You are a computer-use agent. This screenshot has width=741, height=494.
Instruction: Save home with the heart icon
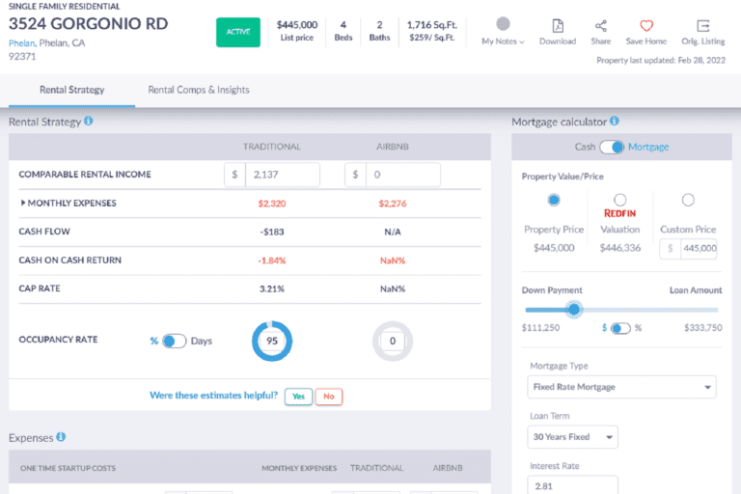click(645, 26)
